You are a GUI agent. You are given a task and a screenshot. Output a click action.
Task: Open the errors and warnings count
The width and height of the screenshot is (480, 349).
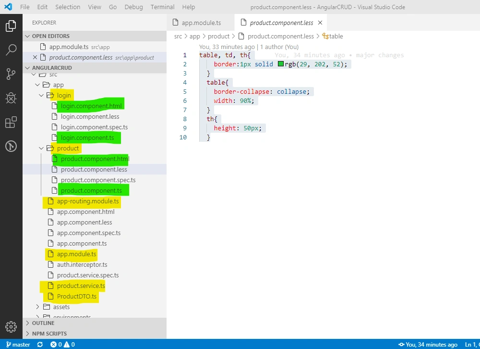coord(62,344)
